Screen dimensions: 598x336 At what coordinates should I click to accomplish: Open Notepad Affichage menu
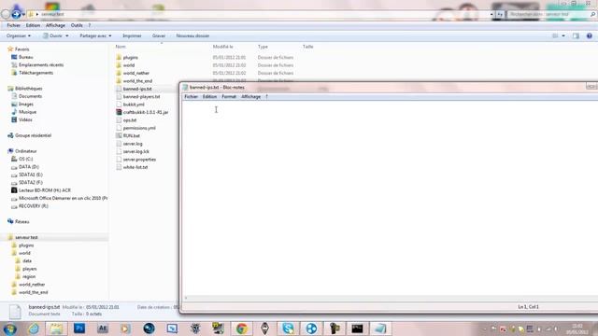tap(250, 97)
